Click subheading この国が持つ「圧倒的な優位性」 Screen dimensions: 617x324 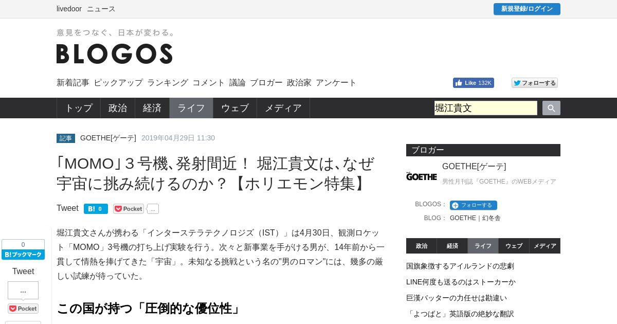click(149, 309)
